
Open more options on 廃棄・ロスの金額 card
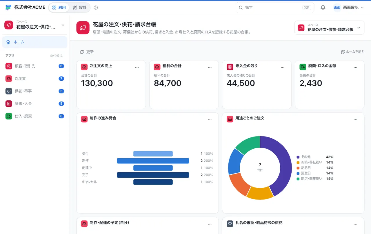355,67
